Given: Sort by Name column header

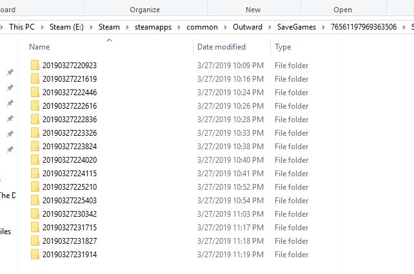Looking at the screenshot, I should click(39, 47).
